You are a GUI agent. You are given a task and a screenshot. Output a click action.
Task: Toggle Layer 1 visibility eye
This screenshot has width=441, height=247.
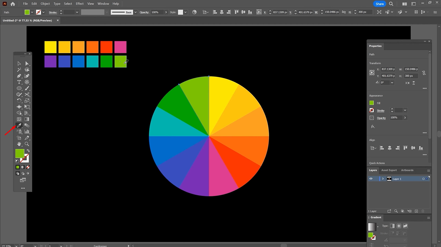(x=371, y=179)
